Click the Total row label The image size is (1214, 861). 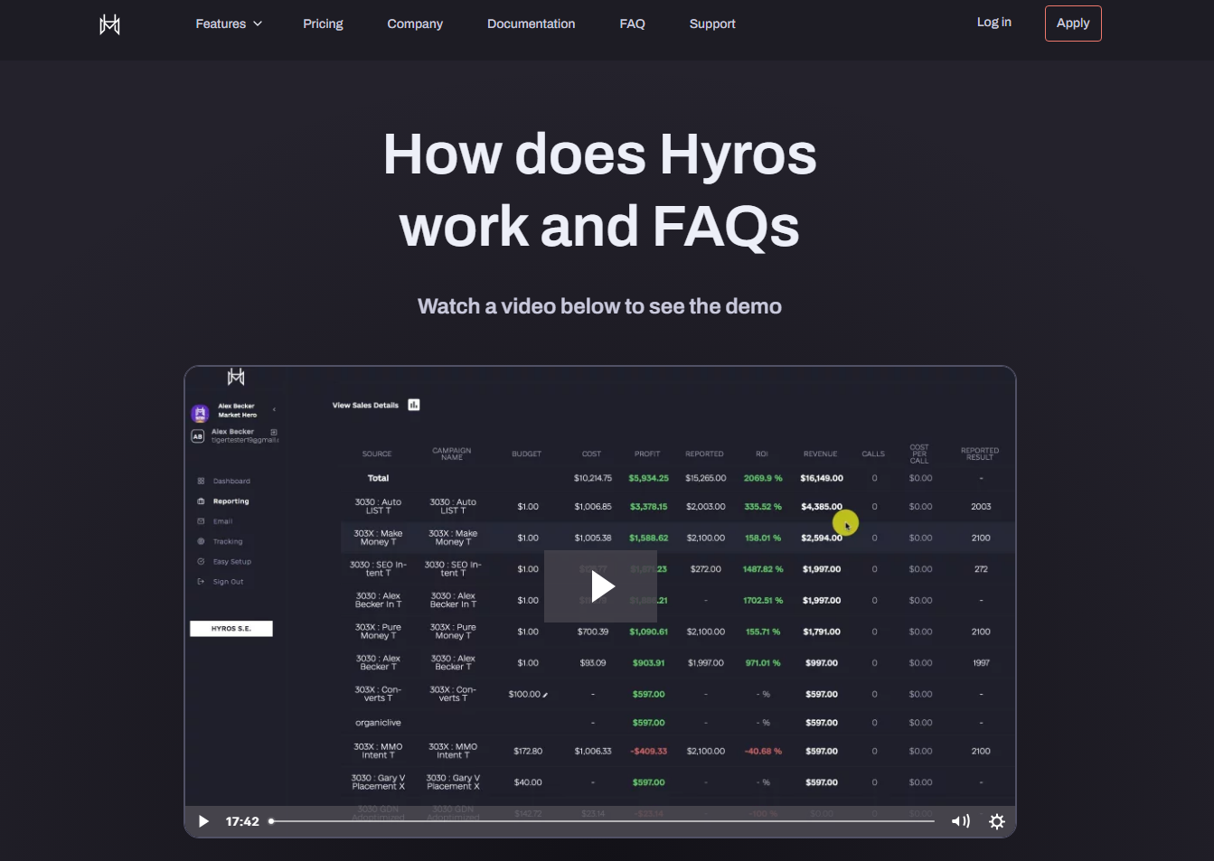[x=378, y=478]
